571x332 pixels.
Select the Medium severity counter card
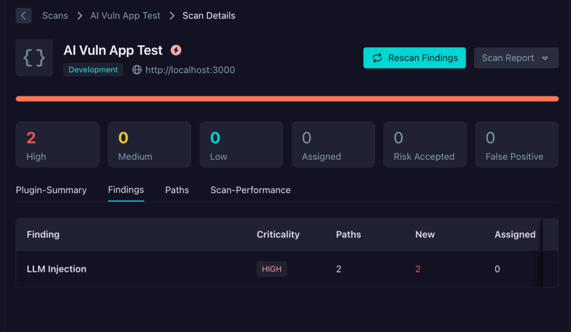pyautogui.click(x=149, y=144)
